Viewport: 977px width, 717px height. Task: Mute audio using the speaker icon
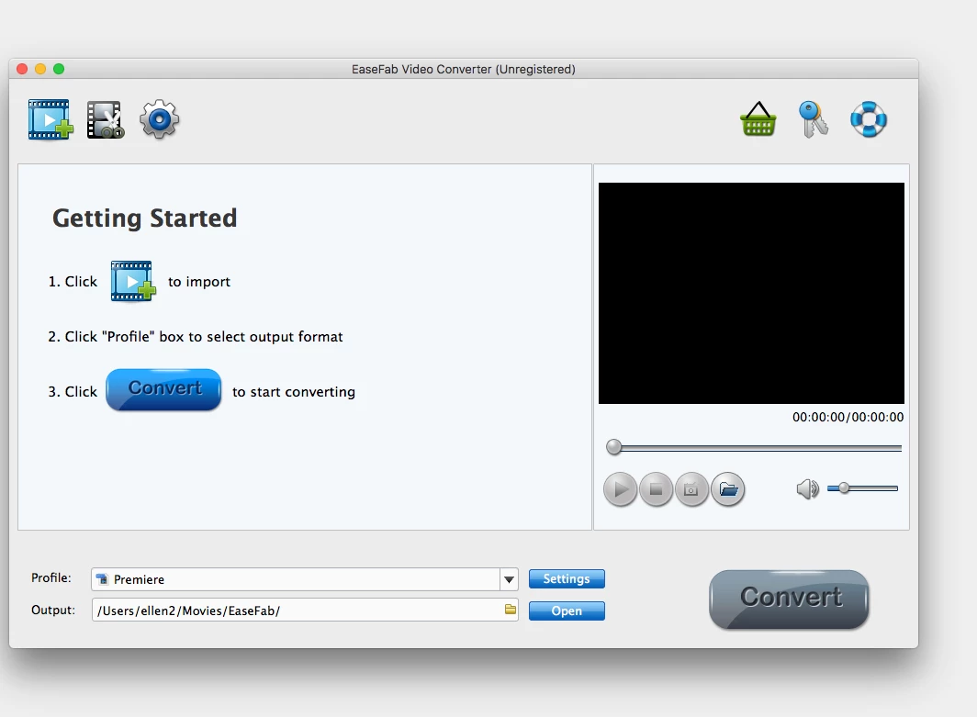(807, 489)
